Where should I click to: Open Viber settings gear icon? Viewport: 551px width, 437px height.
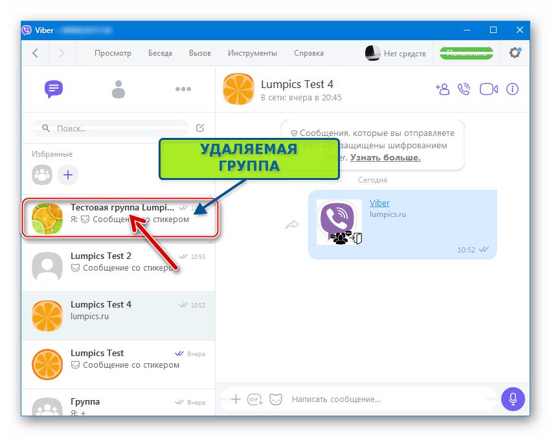click(x=515, y=53)
